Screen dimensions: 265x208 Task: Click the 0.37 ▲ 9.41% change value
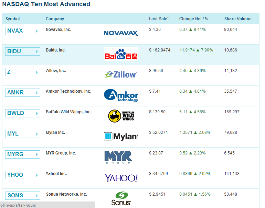(x=192, y=30)
